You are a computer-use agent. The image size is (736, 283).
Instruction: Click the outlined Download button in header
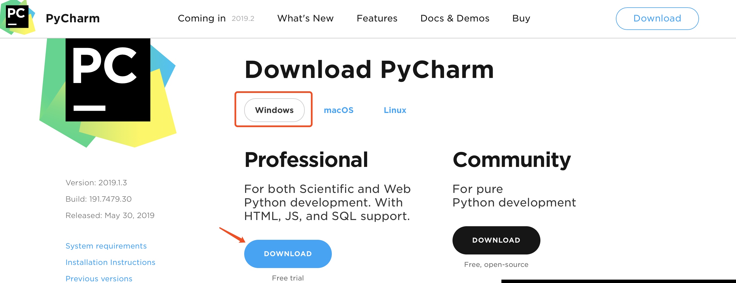[x=657, y=18]
